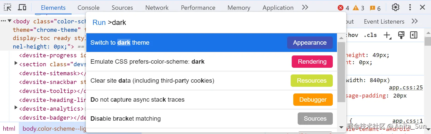This screenshot has width=431, height=134.
Task: Click the orange issues count icon
Action: click(x=372, y=8)
